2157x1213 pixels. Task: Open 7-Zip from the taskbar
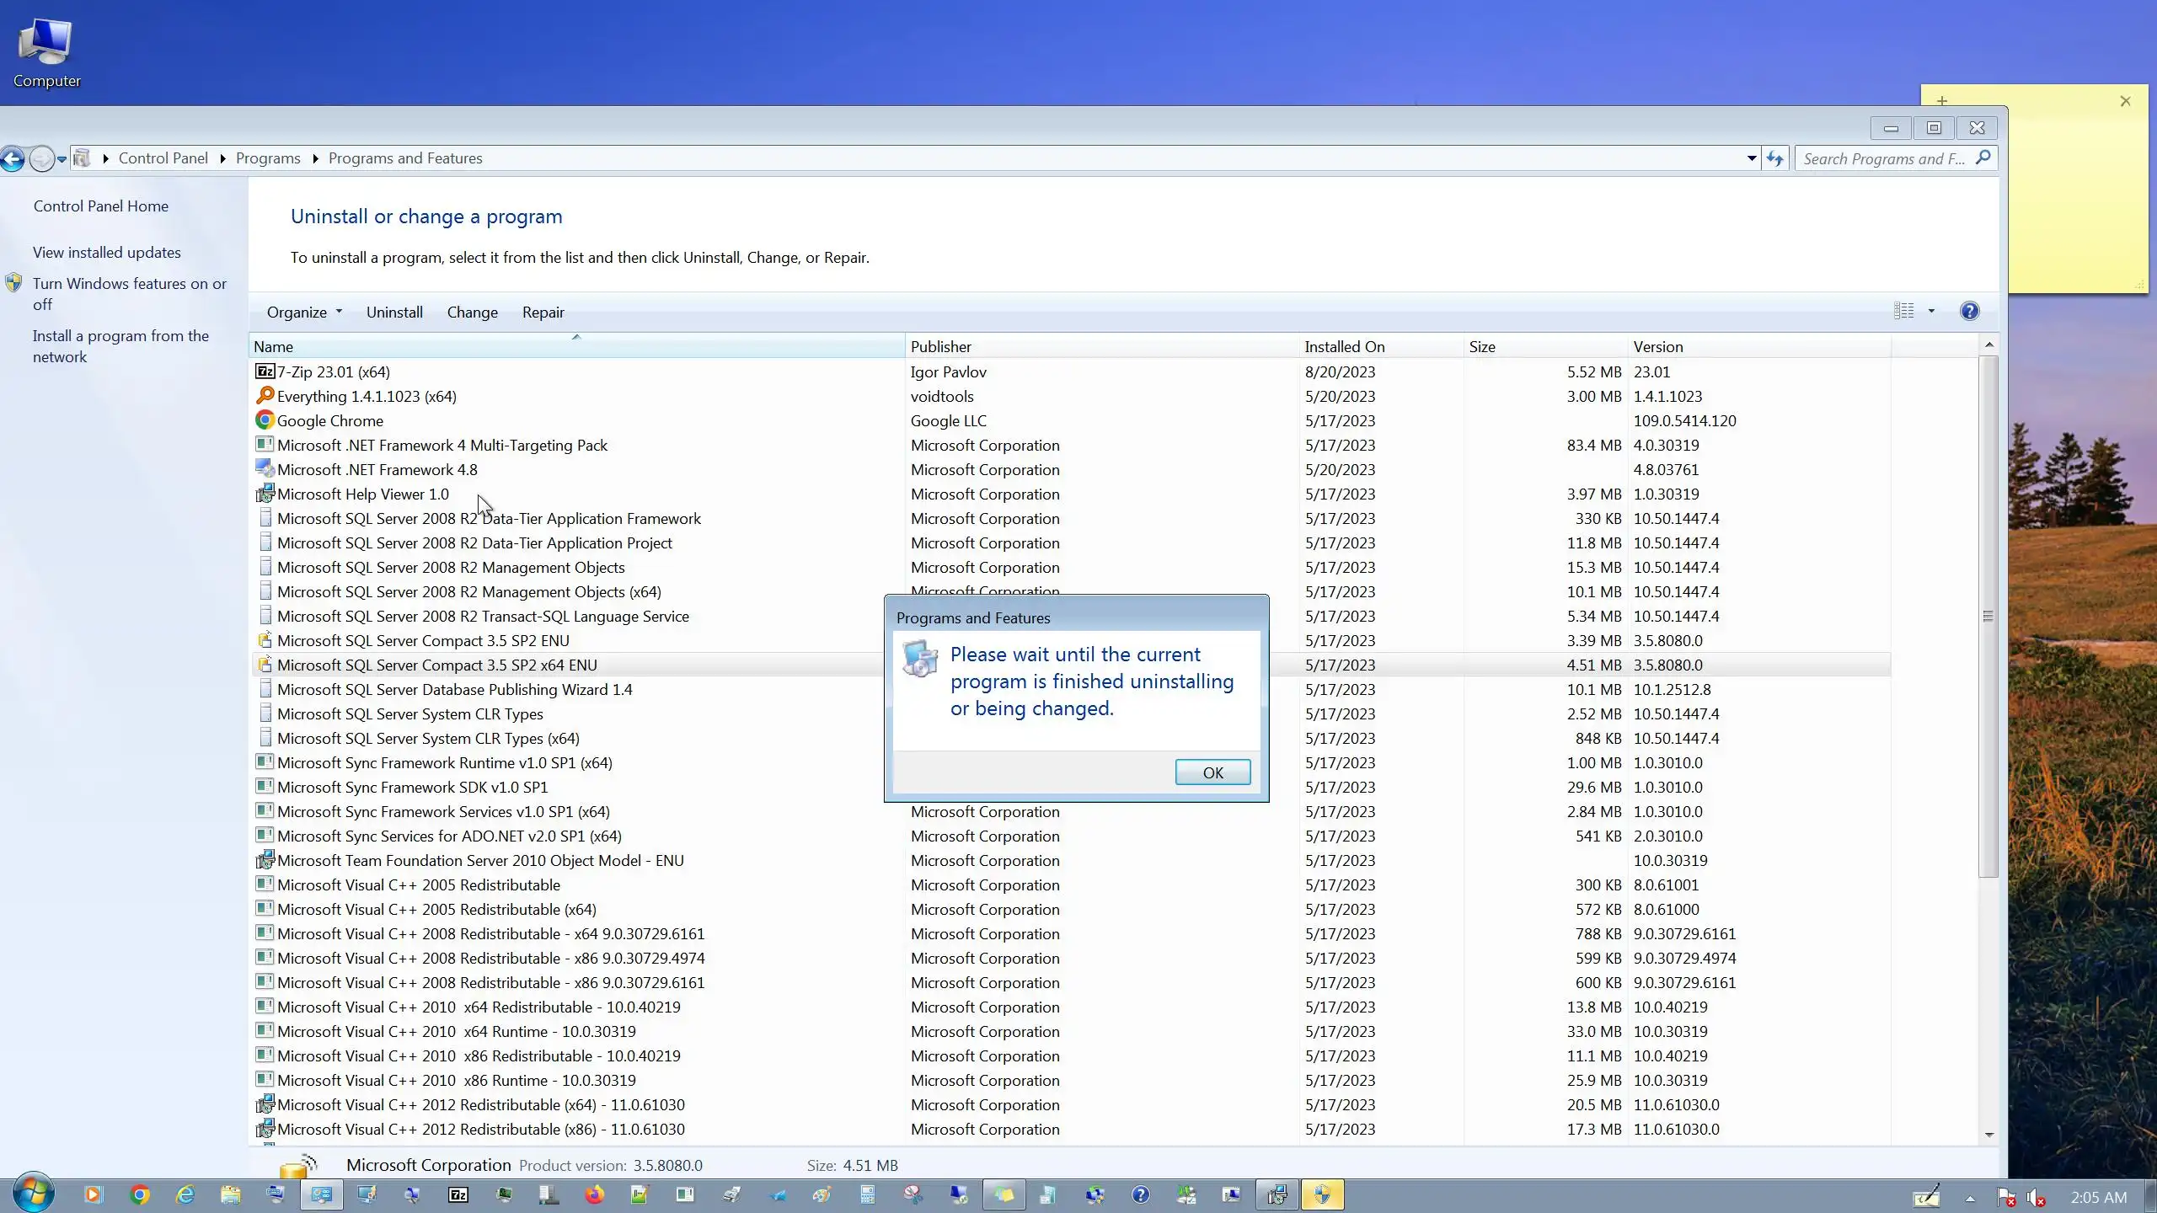point(458,1194)
